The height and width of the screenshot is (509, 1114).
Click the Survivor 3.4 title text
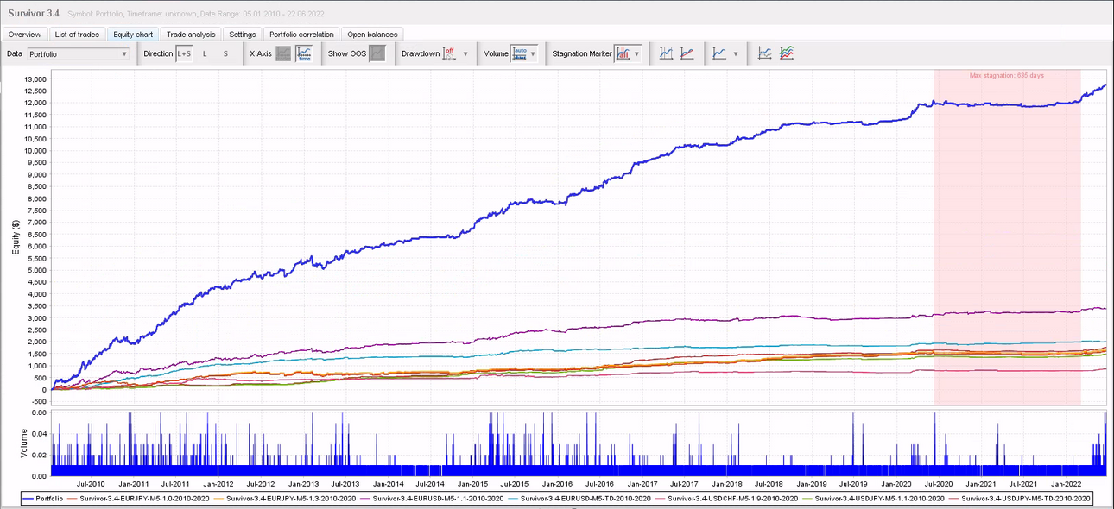tap(34, 13)
